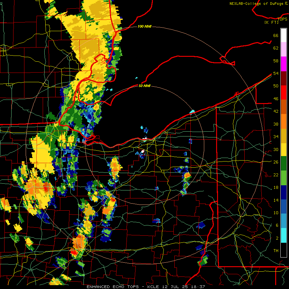Click the light orange legend swatch
This screenshot has width=289, height=289.
click(x=284, y=121)
